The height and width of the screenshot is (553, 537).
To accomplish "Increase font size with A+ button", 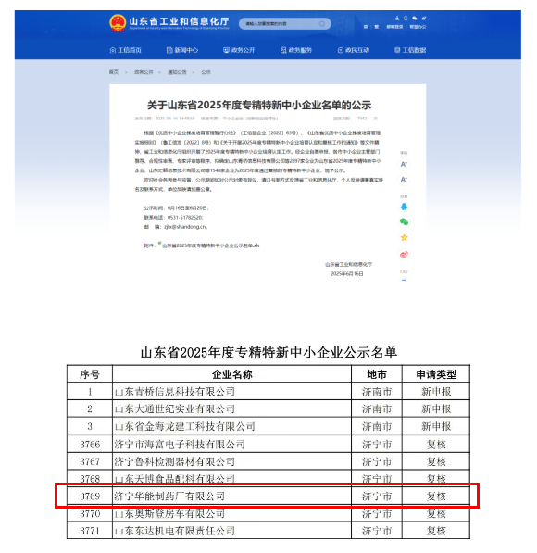I will point(404,164).
